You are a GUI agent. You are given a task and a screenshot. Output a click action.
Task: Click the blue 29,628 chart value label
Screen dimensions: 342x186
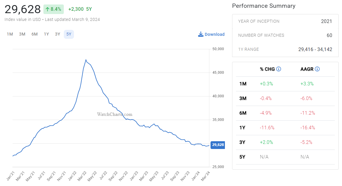[218, 145]
